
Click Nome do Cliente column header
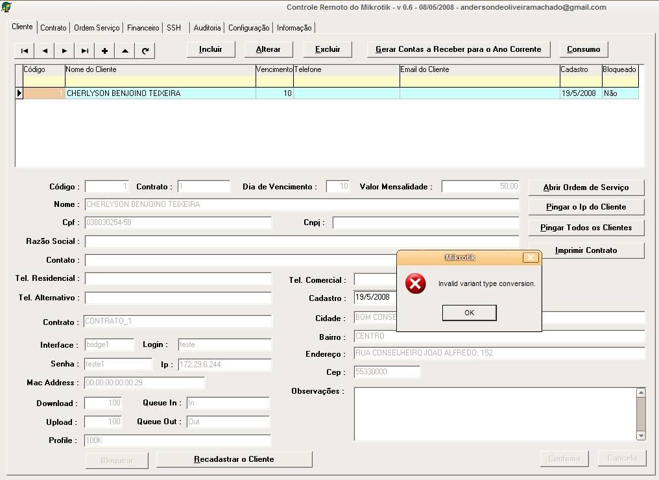tap(160, 70)
